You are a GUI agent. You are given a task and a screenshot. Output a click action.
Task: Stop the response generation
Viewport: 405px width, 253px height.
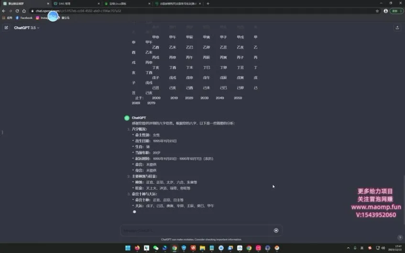click(276, 231)
